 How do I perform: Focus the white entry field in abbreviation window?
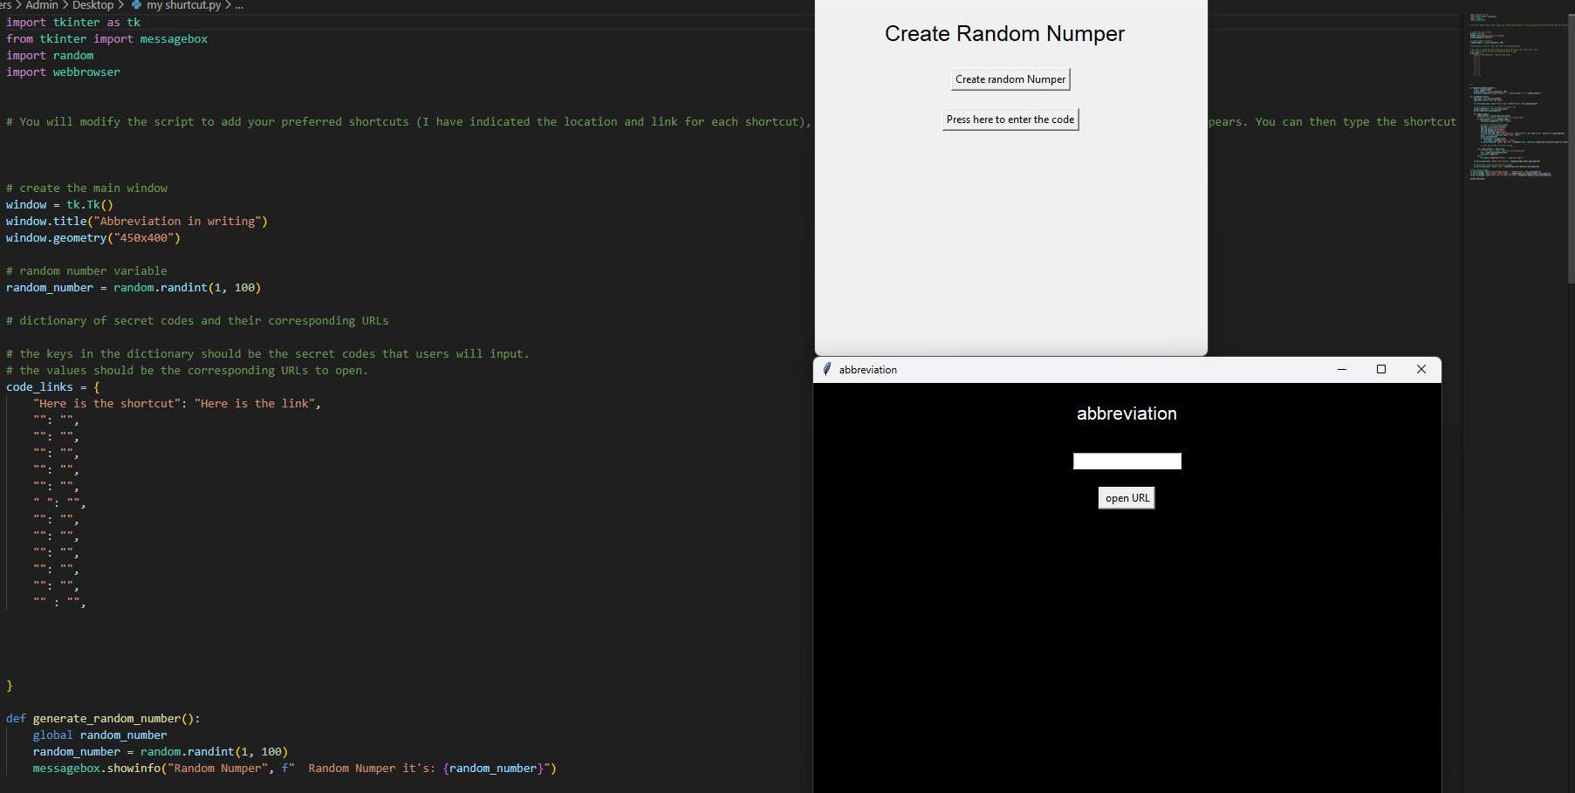pos(1127,461)
